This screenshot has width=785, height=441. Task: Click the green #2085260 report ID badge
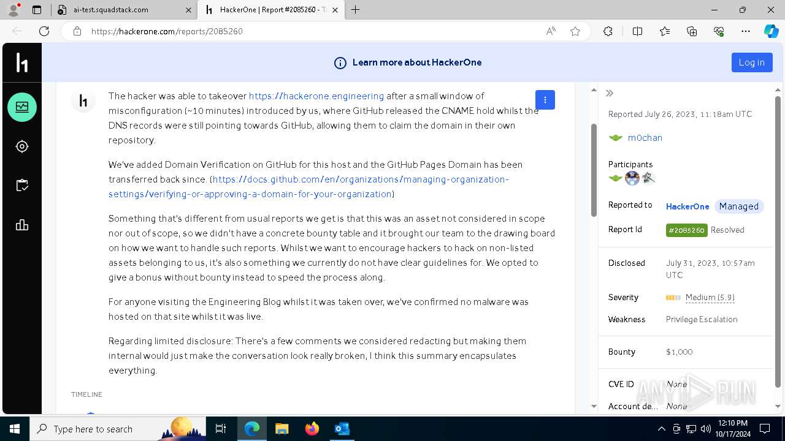(x=687, y=230)
